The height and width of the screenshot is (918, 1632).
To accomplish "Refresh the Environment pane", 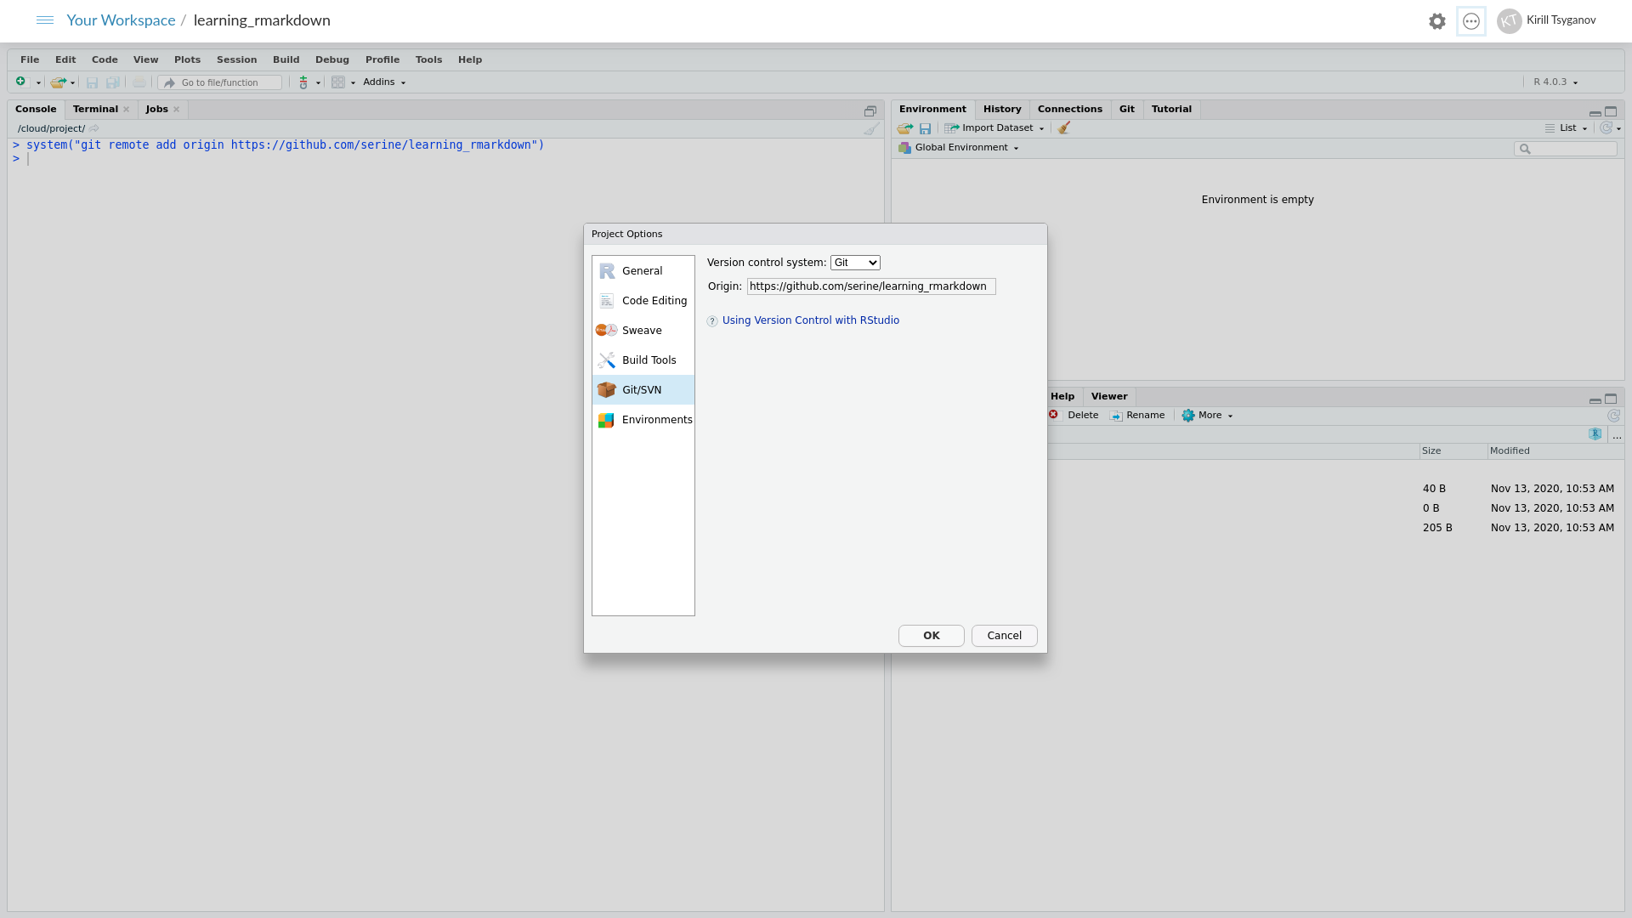I will (1606, 127).
